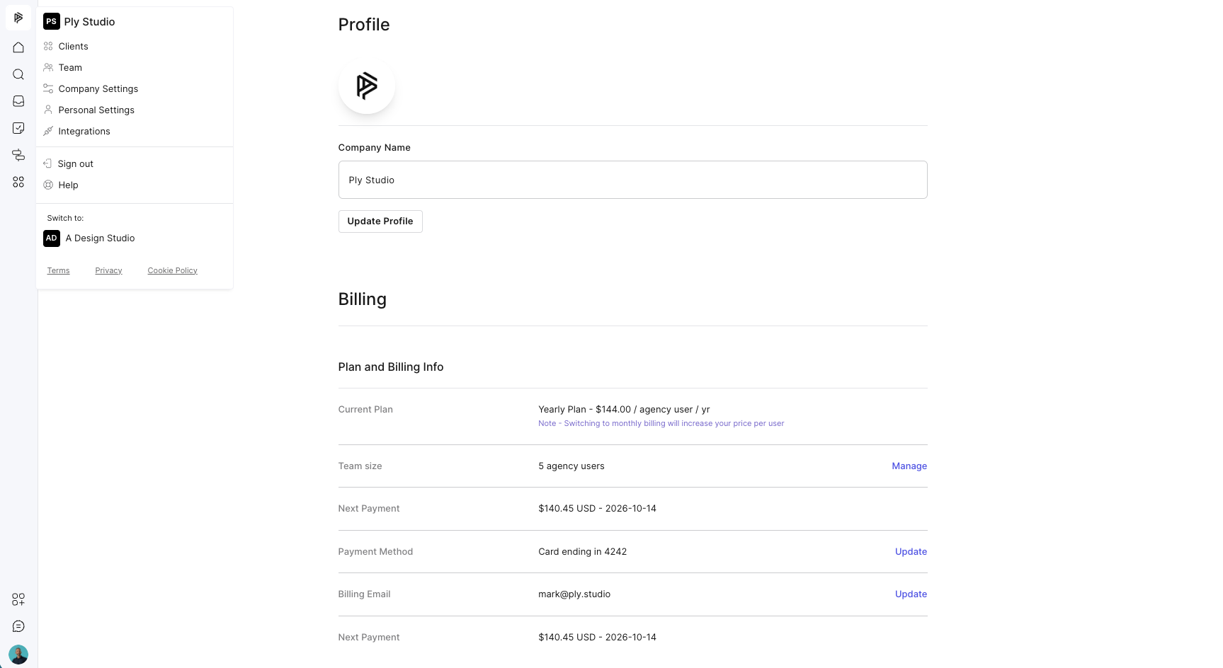Screen dimensions: 1223x668
Task: Select Team in the workspace menu
Action: [x=70, y=68]
